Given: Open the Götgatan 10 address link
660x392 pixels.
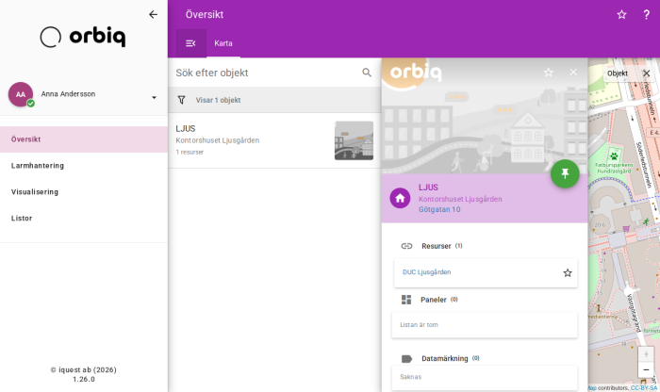Looking at the screenshot, I should (439, 209).
